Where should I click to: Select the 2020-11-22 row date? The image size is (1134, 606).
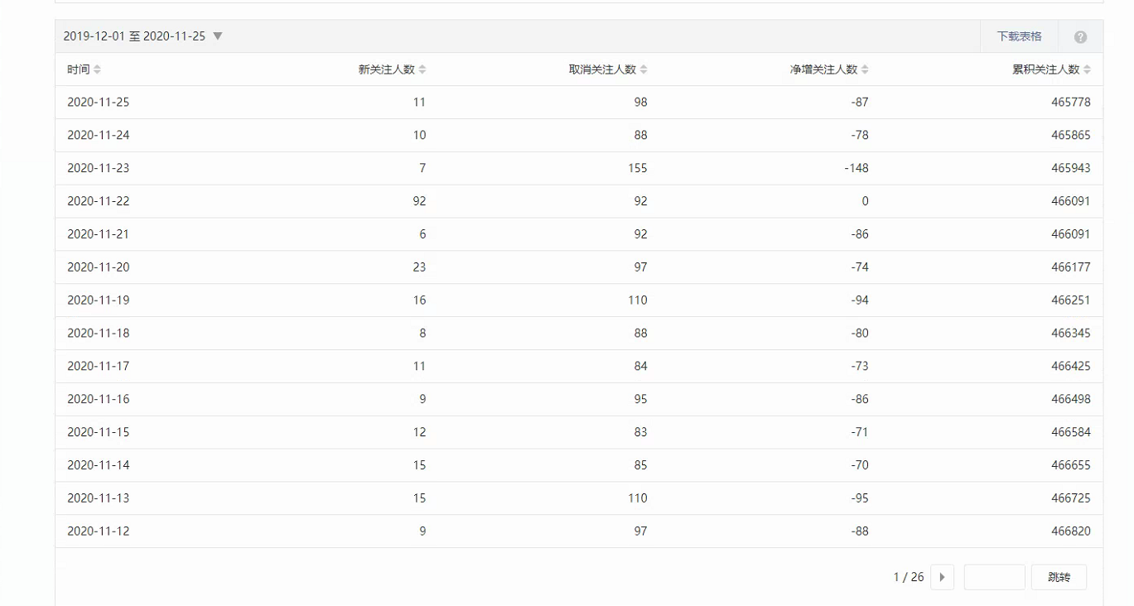tap(99, 201)
